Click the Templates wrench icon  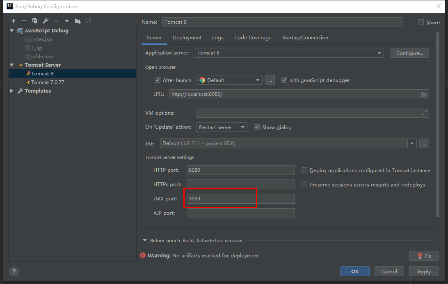(20, 91)
